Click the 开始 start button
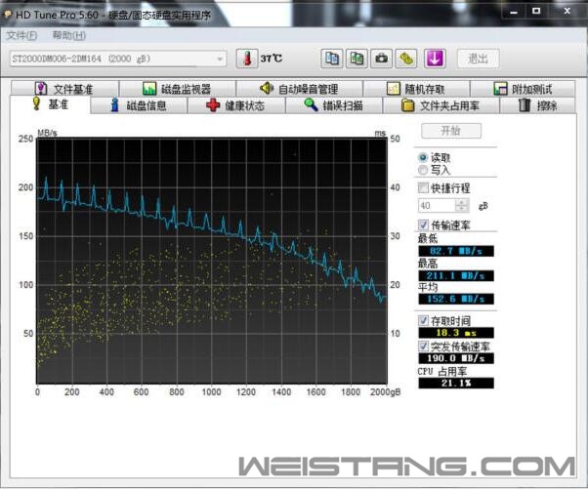Viewport: 588px width, 489px height. tap(451, 131)
